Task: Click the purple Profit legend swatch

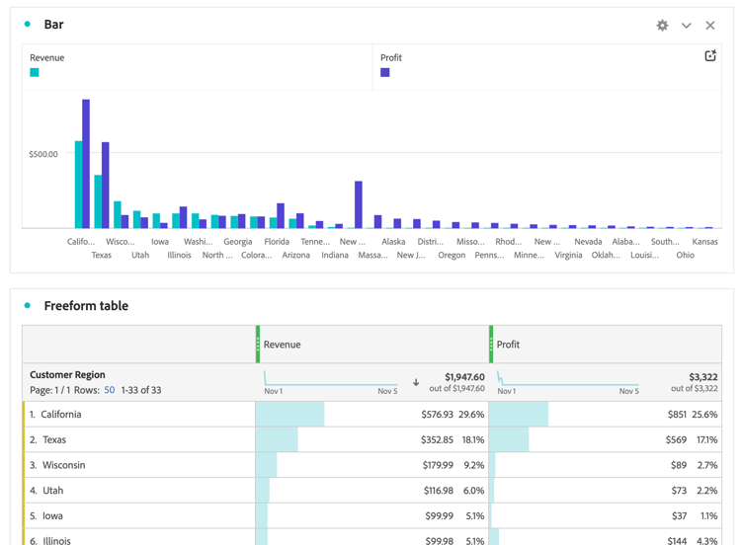Action: coord(385,72)
